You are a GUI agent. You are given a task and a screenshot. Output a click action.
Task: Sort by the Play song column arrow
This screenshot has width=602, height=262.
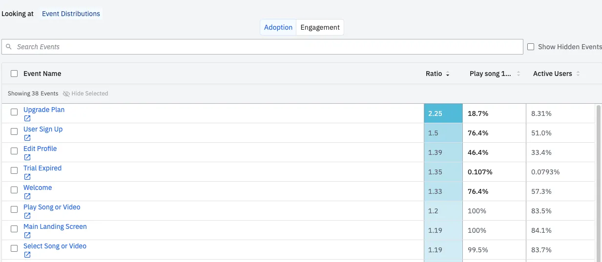519,74
